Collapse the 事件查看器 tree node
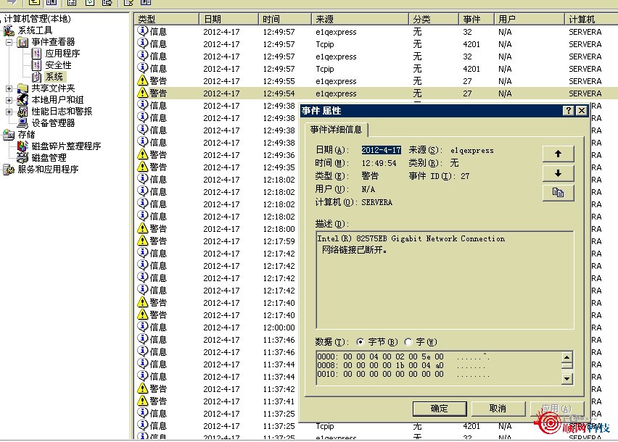Image resolution: width=618 pixels, height=442 pixels. coord(9,42)
